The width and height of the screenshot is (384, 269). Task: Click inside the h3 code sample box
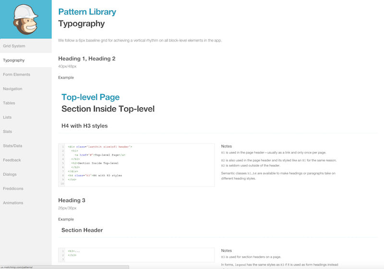point(136,255)
